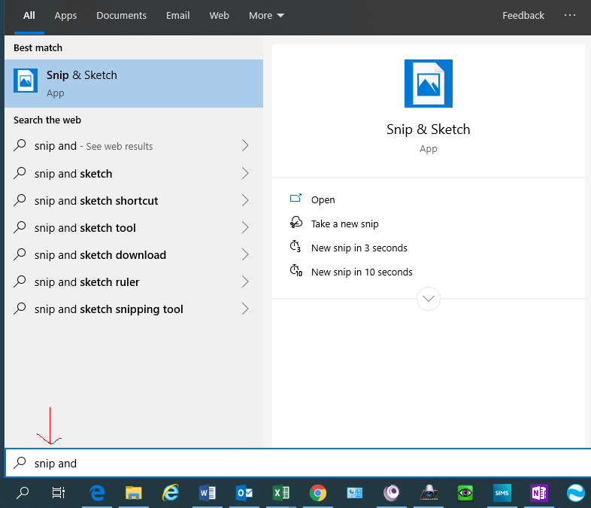Click the contact card taskbar icon

click(355, 493)
